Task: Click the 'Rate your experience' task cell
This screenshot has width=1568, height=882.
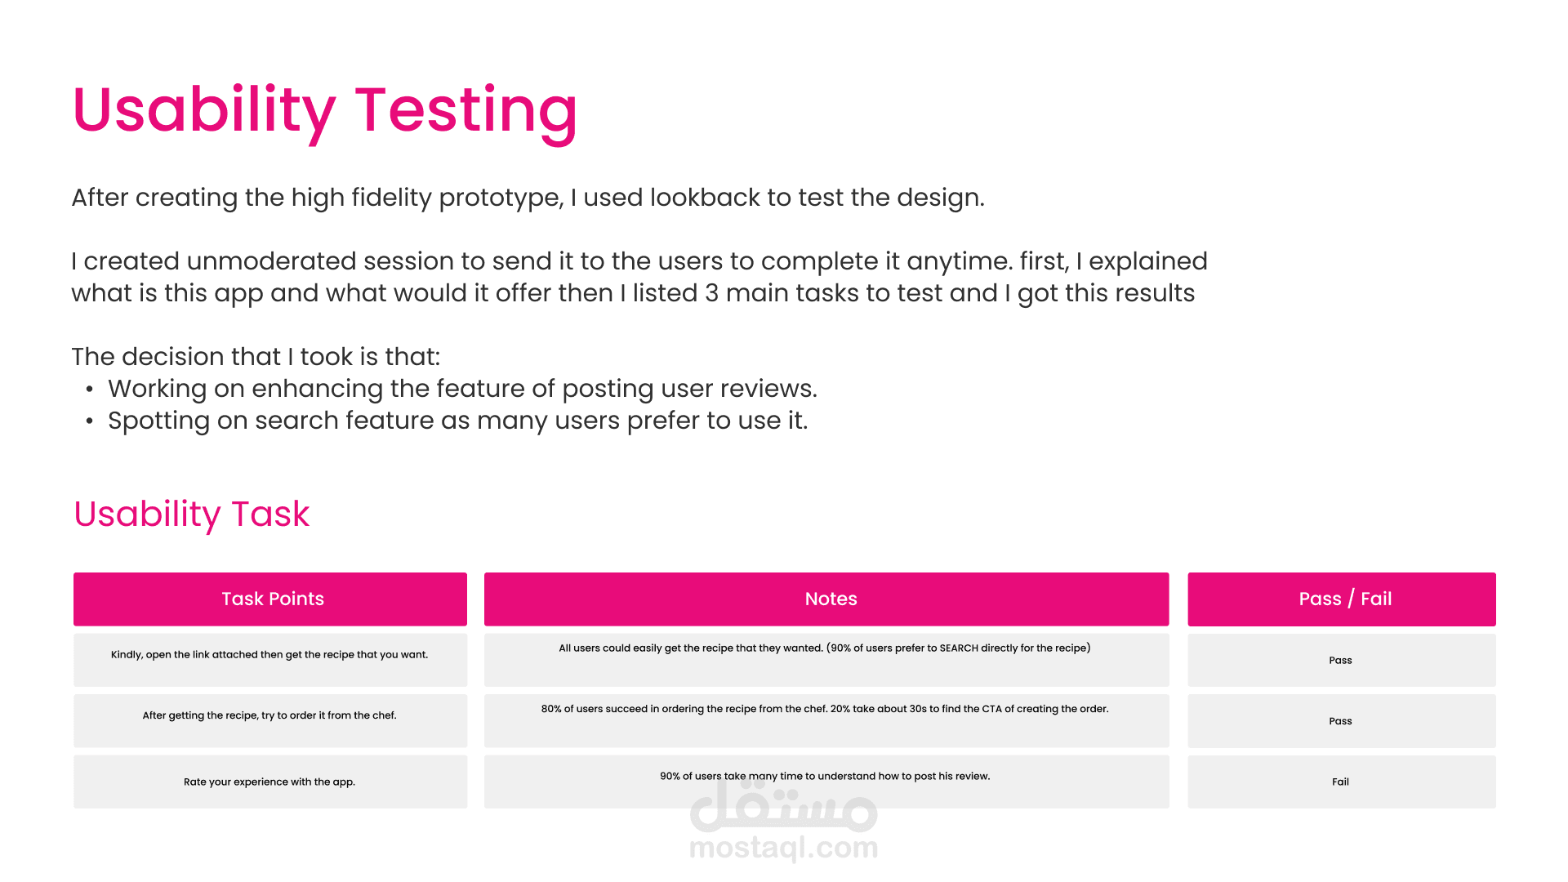Action: tap(270, 782)
